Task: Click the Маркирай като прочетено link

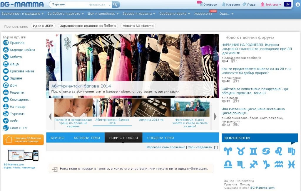Action: point(166,147)
